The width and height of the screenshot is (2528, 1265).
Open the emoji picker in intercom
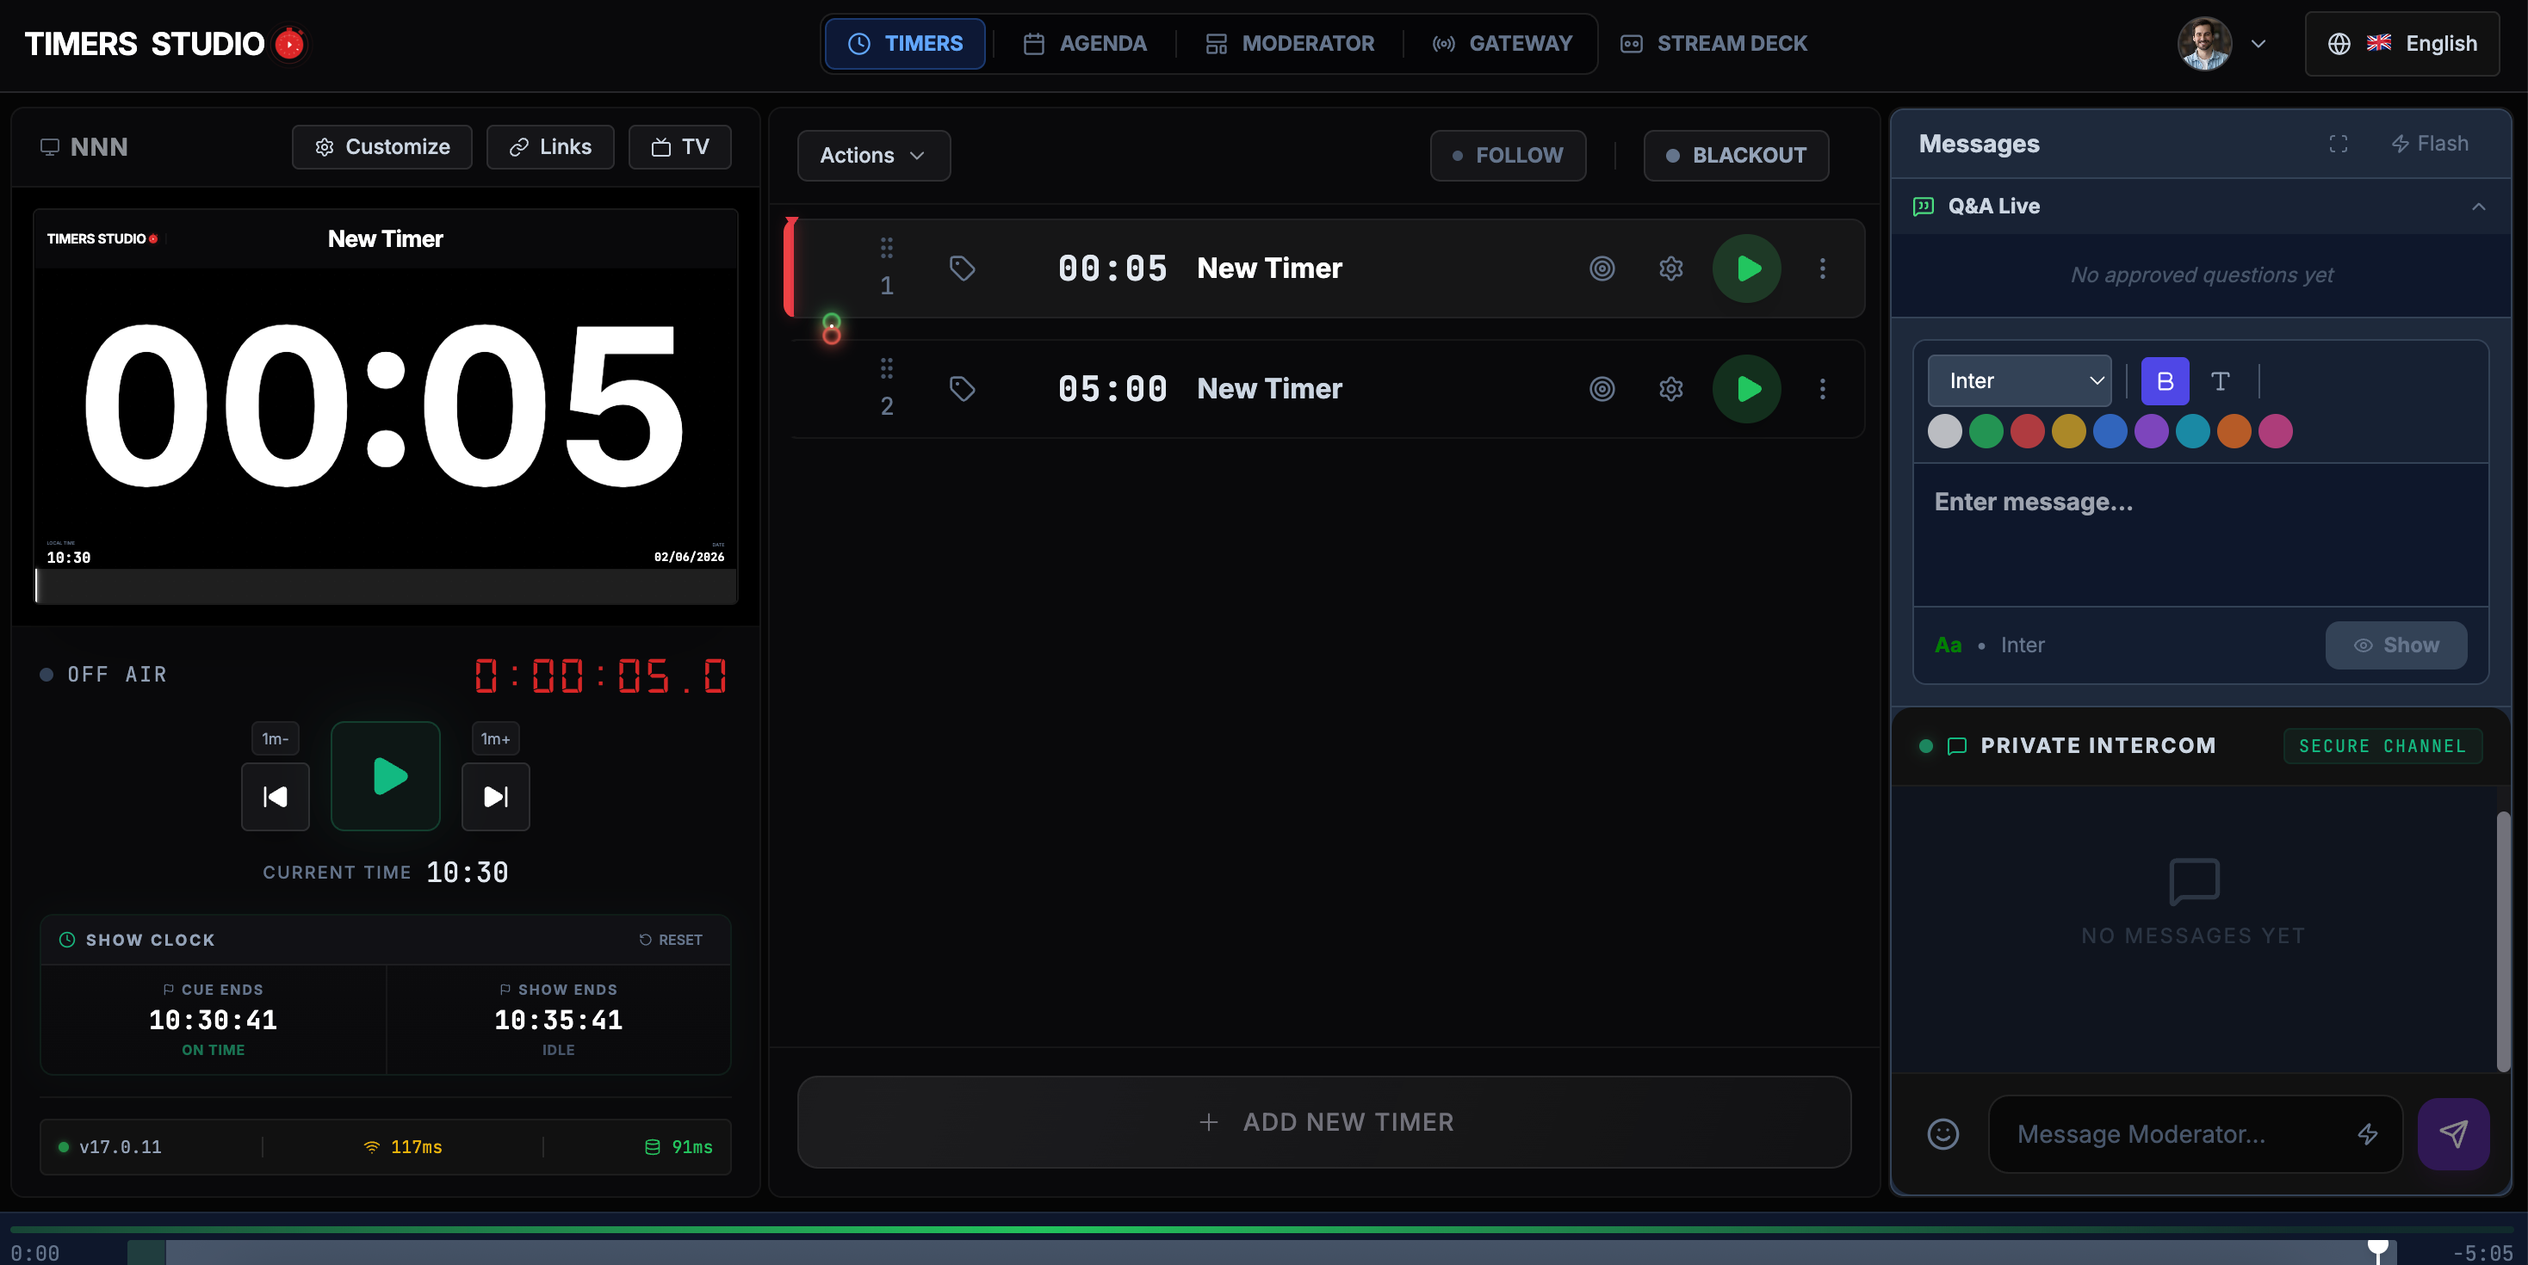[1943, 1133]
